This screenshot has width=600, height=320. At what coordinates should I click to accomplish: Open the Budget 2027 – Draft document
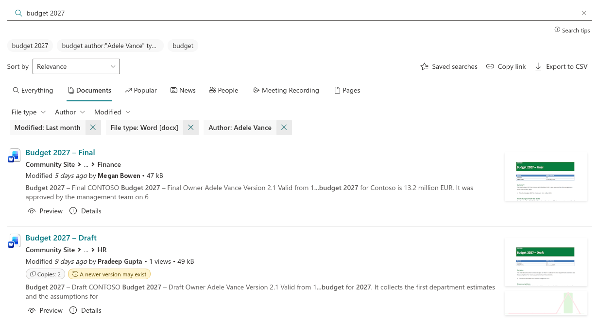pyautogui.click(x=61, y=238)
